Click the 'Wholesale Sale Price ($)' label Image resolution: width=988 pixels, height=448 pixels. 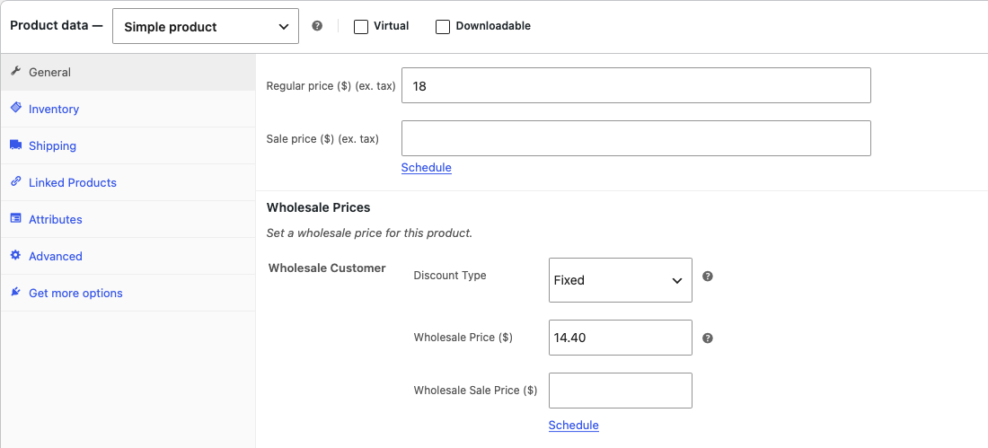tap(475, 390)
